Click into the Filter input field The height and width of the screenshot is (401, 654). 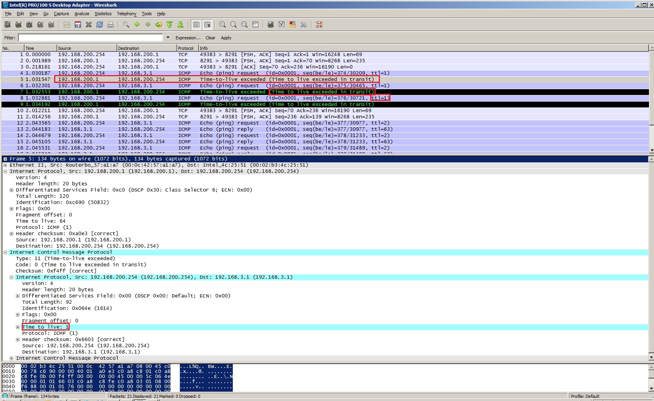point(90,38)
